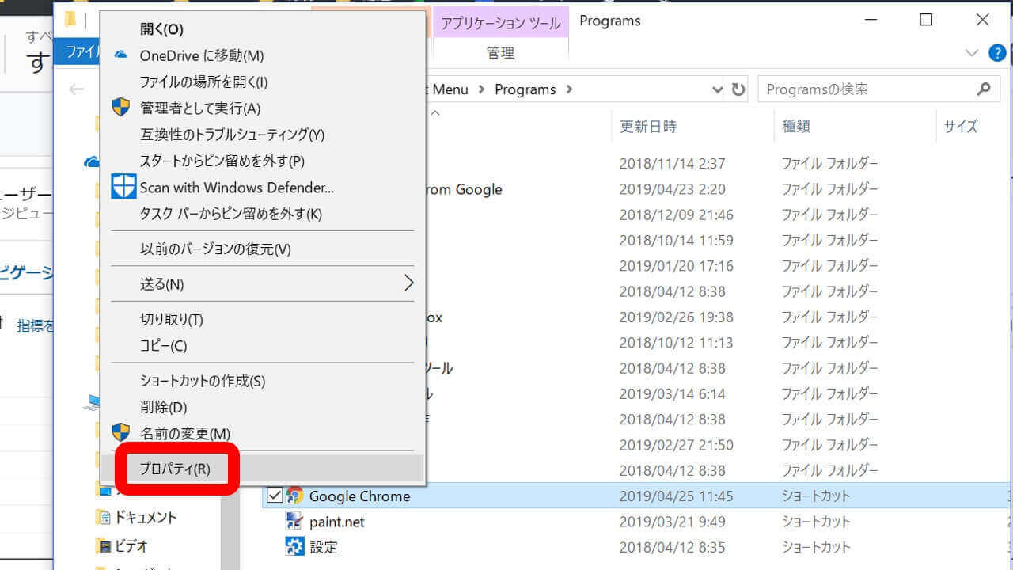Click the blue help question mark icon

pos(997,53)
